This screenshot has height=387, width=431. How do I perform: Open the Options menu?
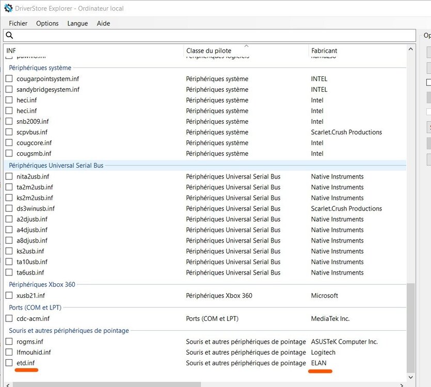[47, 23]
